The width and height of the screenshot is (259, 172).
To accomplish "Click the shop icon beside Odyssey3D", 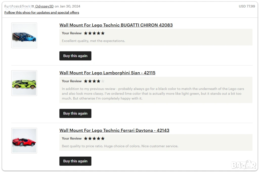I will tap(32, 6).
